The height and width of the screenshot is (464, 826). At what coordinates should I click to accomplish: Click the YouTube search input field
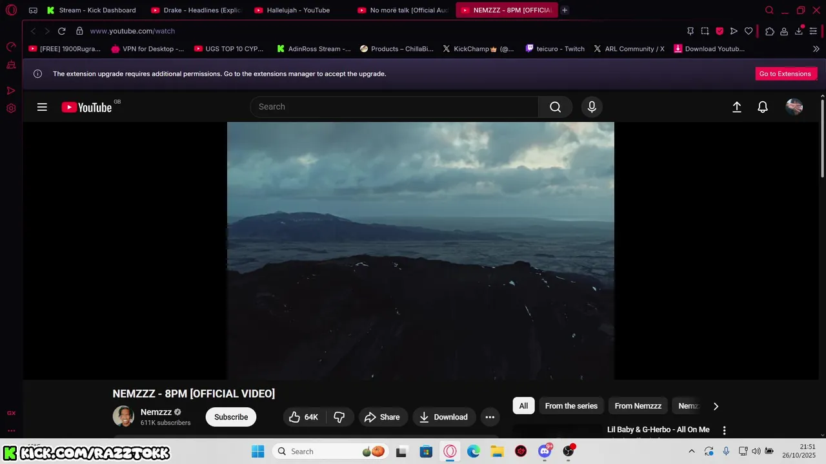(394, 107)
